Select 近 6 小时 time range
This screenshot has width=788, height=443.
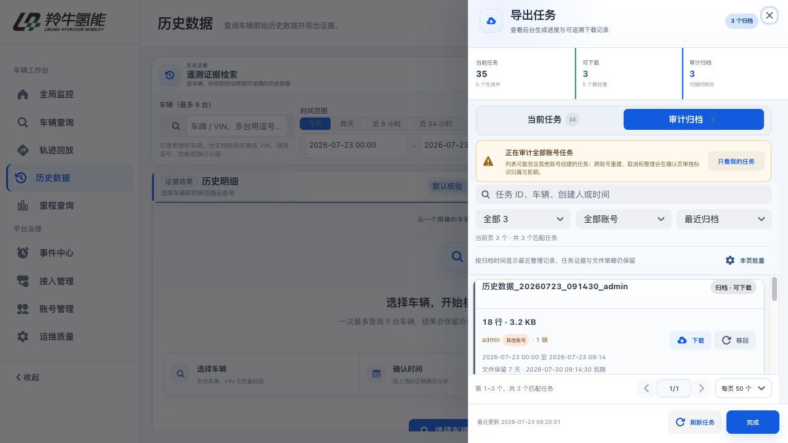pos(387,124)
